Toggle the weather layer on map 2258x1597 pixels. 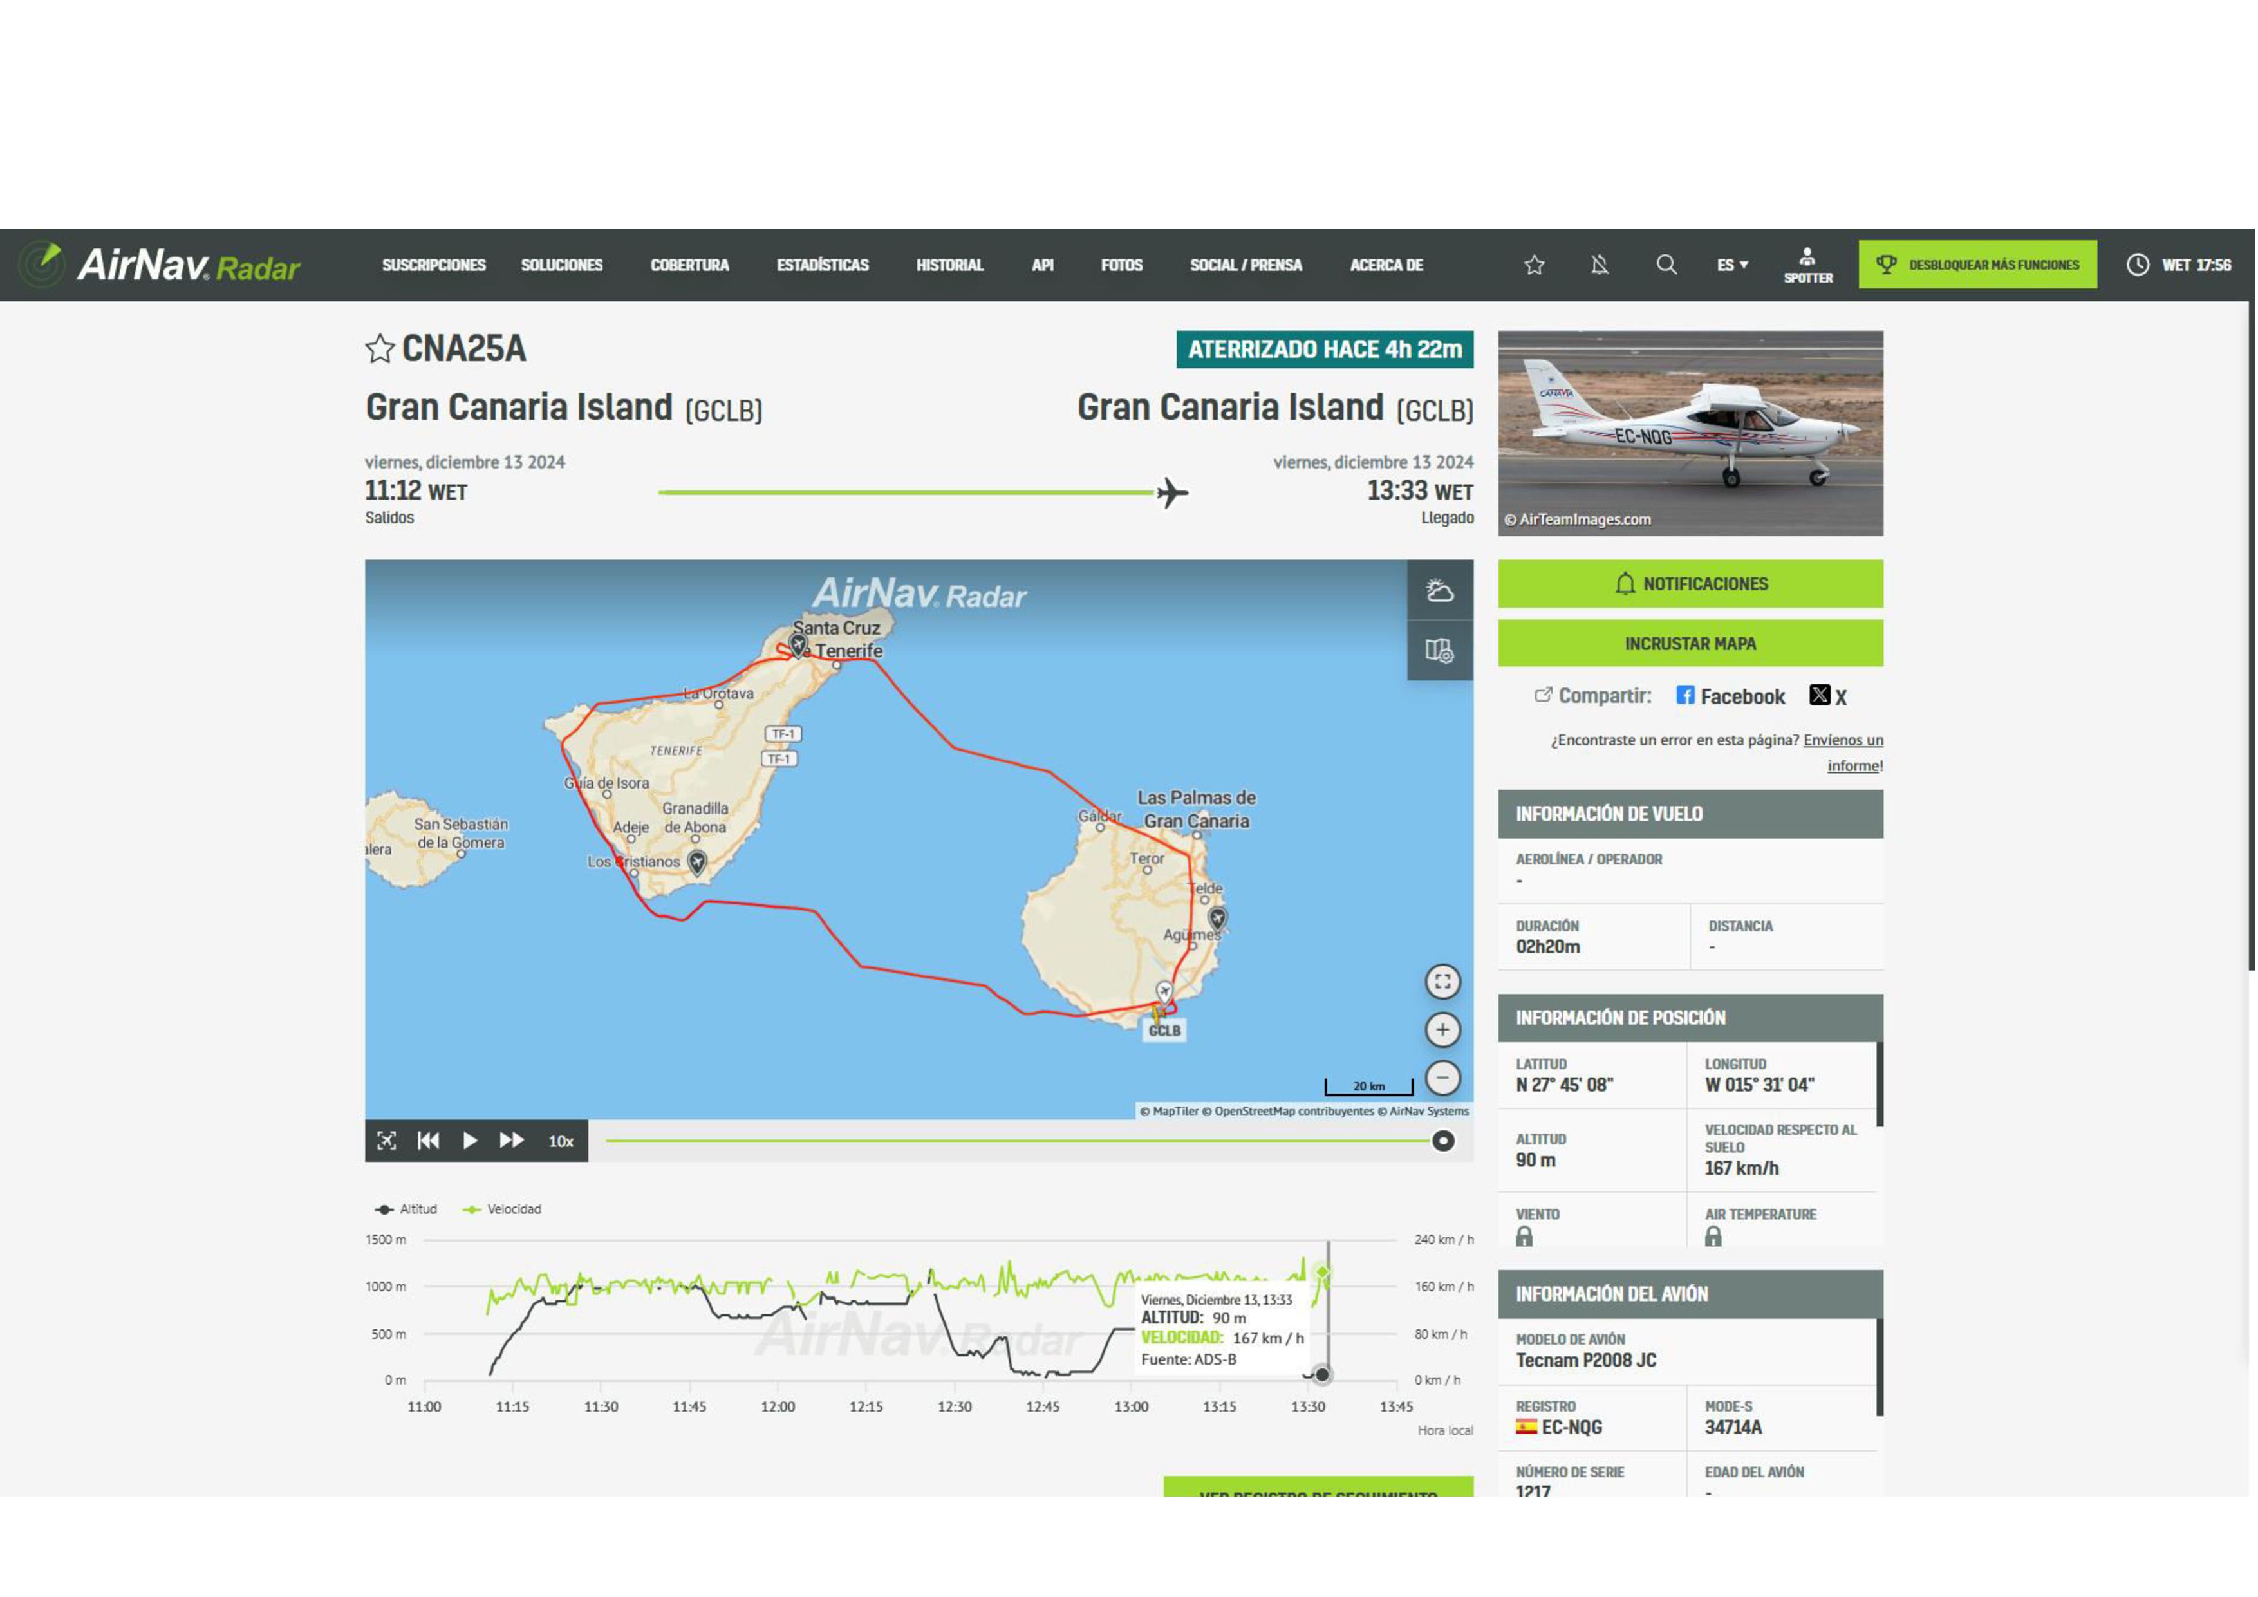(x=1440, y=590)
